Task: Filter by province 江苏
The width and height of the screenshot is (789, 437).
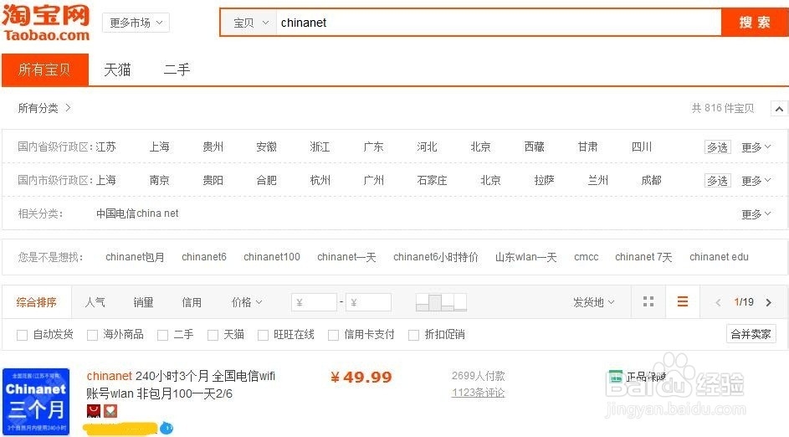Action: click(x=105, y=147)
